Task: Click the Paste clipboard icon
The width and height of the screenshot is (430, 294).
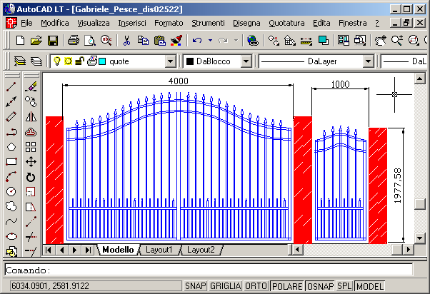Action: pos(159,41)
